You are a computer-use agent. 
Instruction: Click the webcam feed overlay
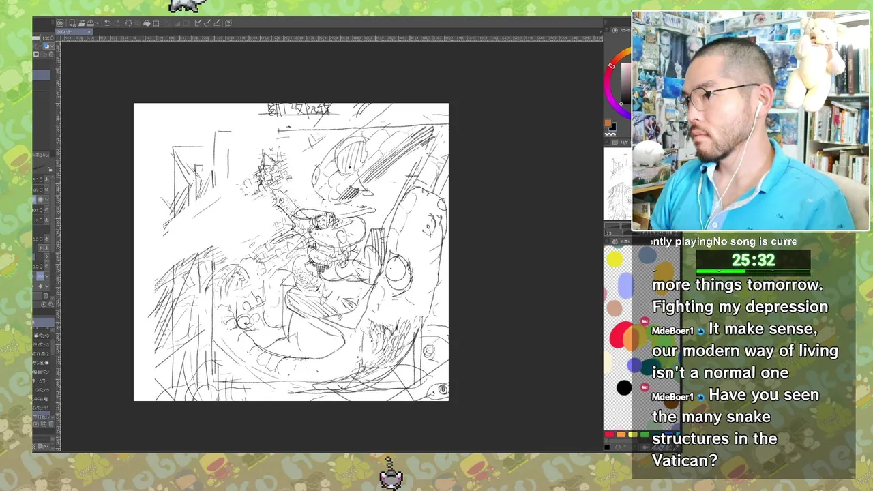coord(751,121)
